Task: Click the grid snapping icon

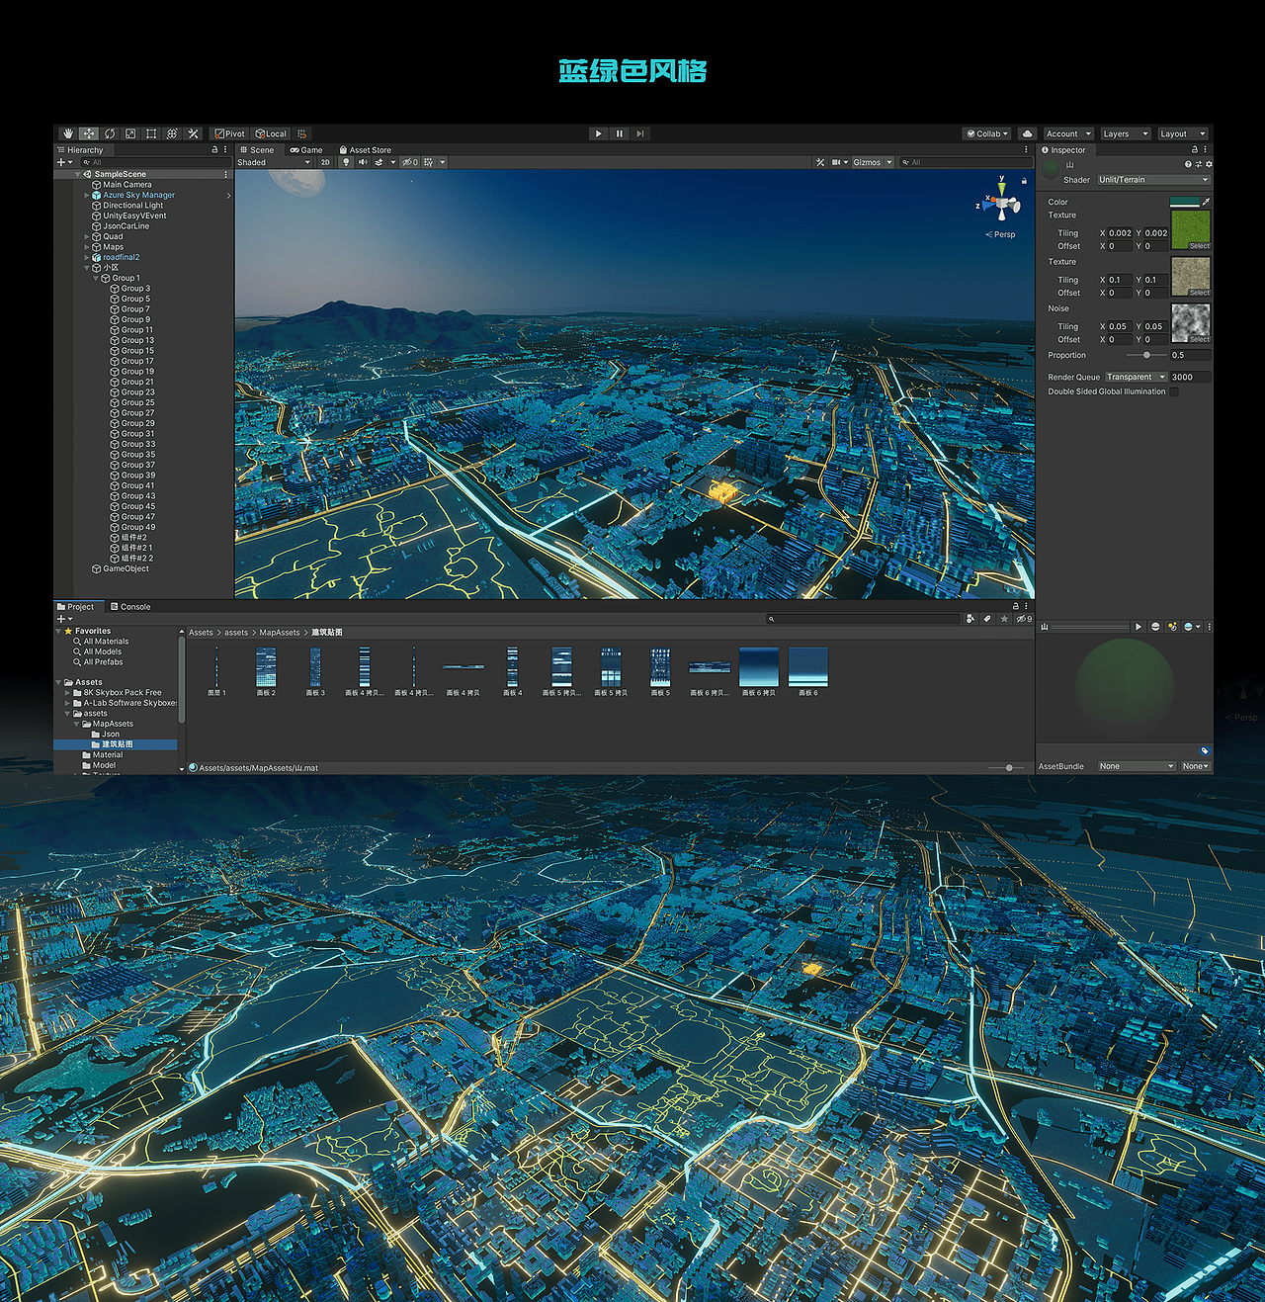Action: (x=301, y=133)
